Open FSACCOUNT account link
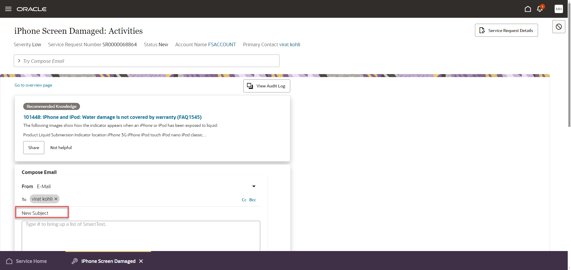The height and width of the screenshot is (270, 571). [x=222, y=44]
